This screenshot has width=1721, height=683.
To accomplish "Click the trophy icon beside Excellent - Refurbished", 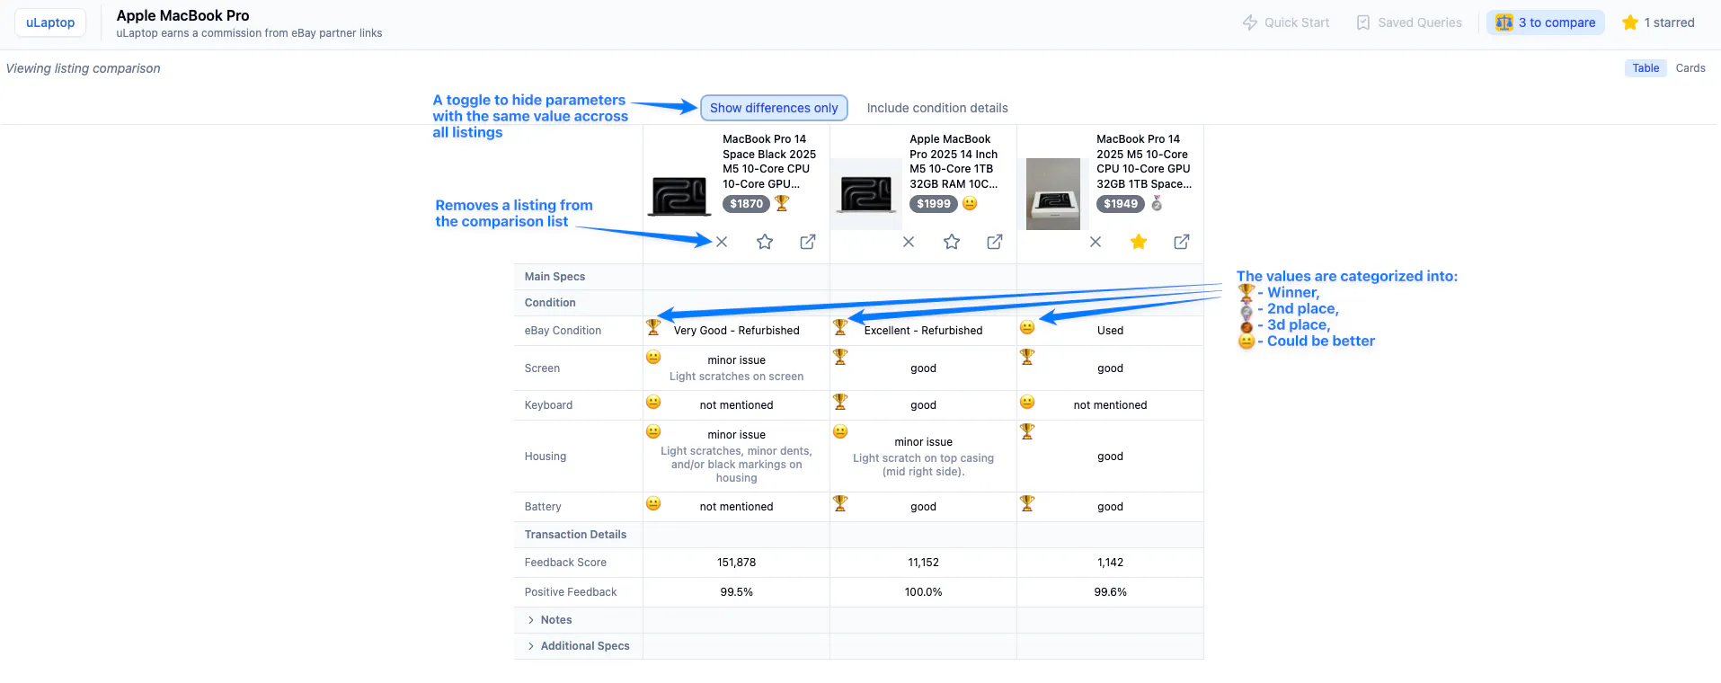I will (x=840, y=327).
